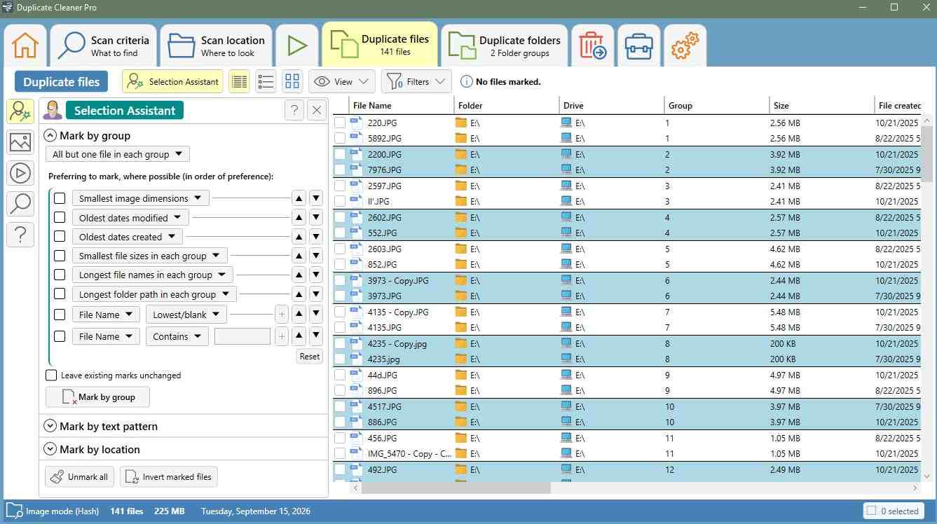Open Selection Assistant help button
This screenshot has width=937, height=524.
pyautogui.click(x=294, y=110)
